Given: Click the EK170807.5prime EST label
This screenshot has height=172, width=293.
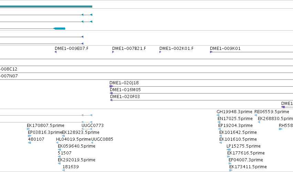Looking at the screenshot, I should point(45,126).
